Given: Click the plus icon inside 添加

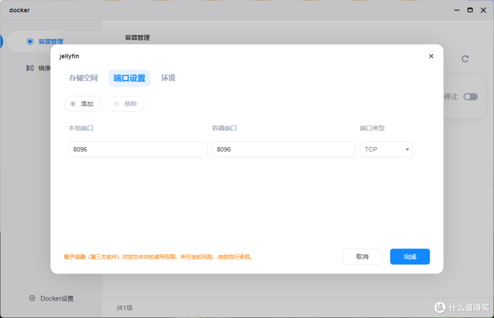Looking at the screenshot, I should tap(73, 104).
